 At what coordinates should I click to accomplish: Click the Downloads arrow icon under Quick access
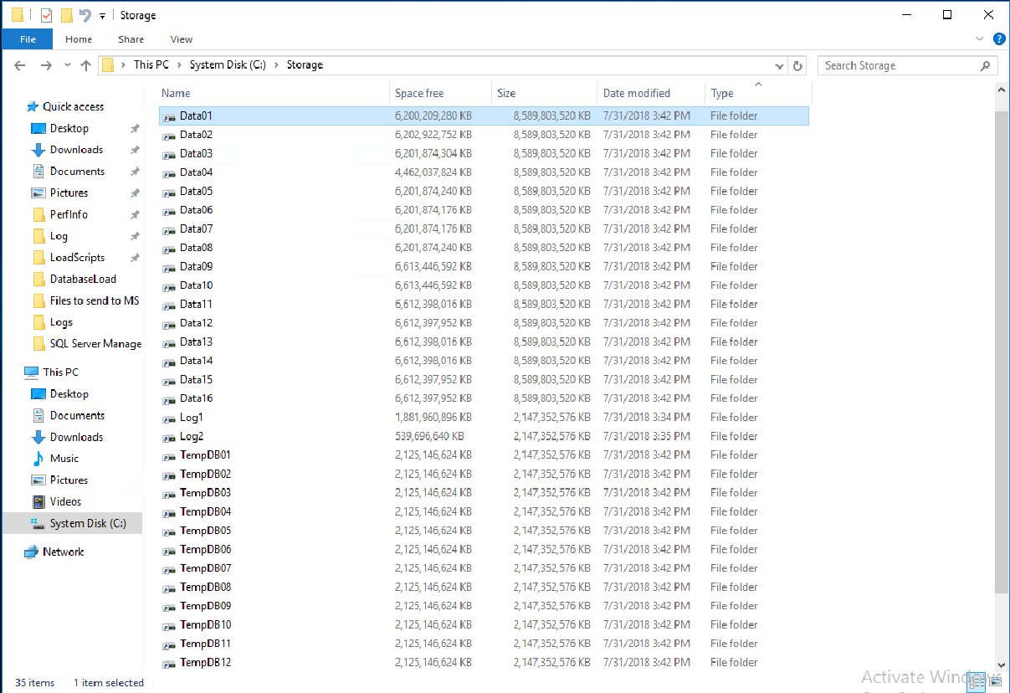pos(38,150)
